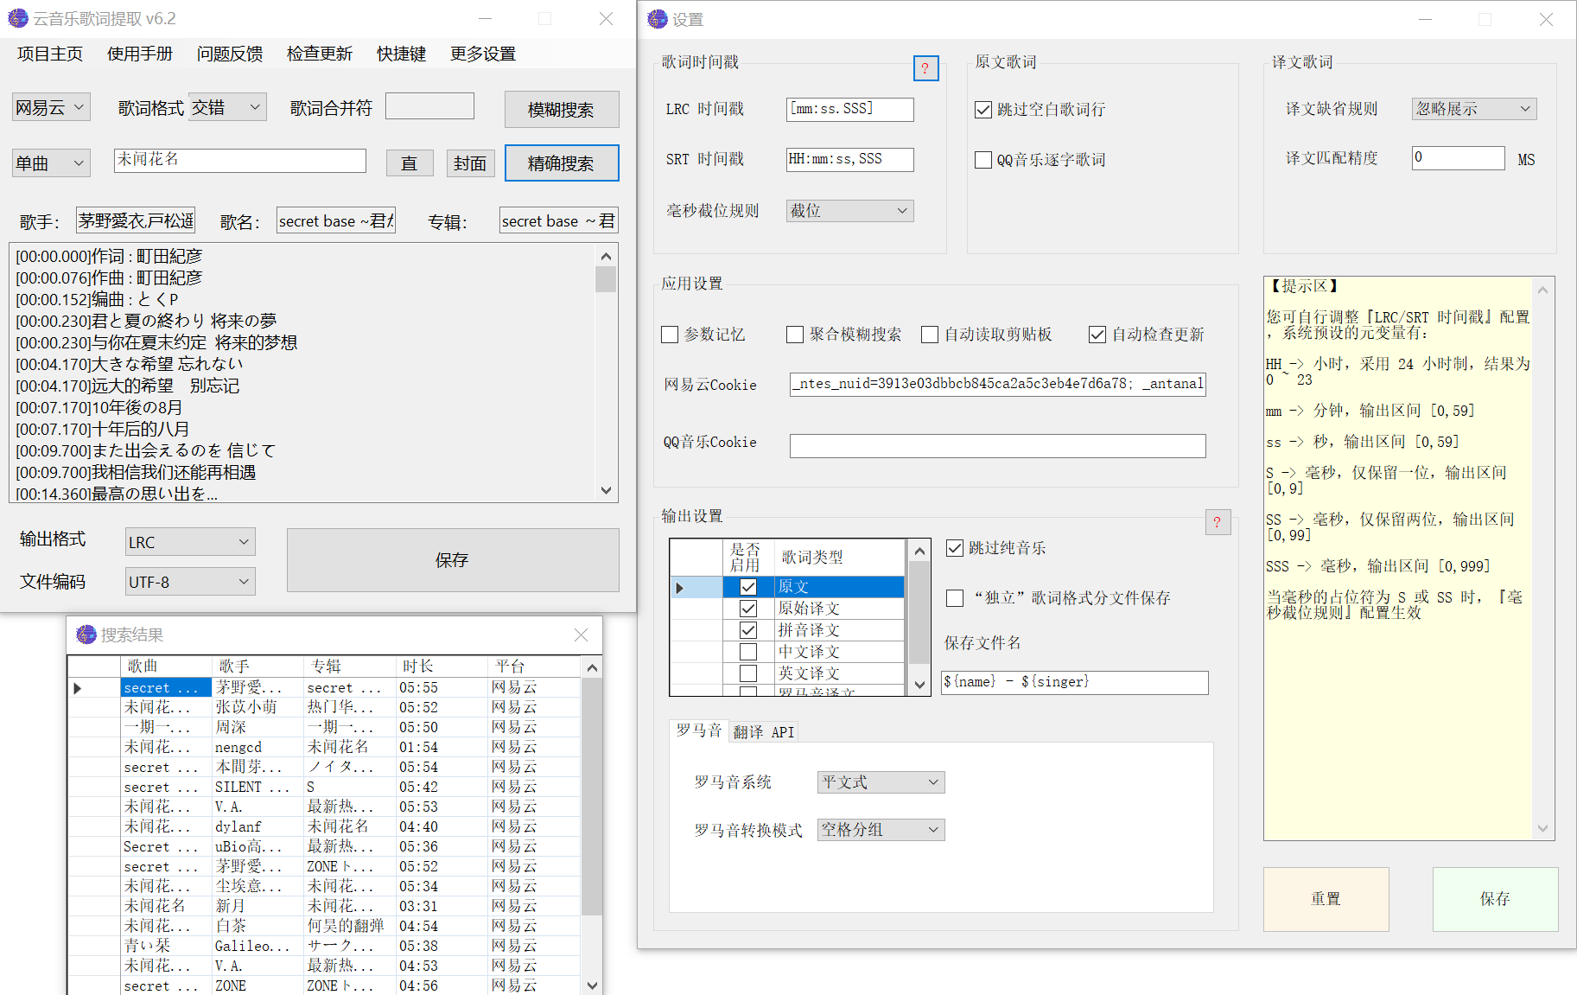Click the app icon in the main window title bar

coord(17,18)
